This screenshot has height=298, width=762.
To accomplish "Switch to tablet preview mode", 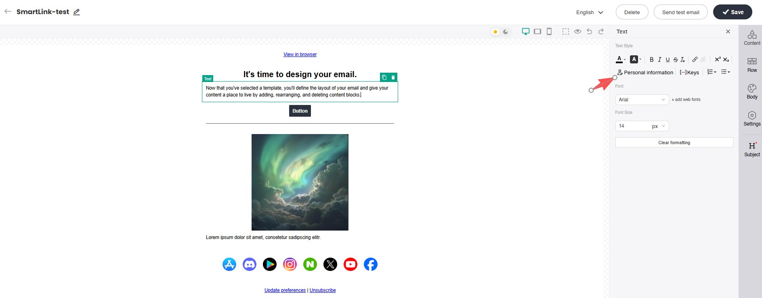I will pyautogui.click(x=537, y=31).
